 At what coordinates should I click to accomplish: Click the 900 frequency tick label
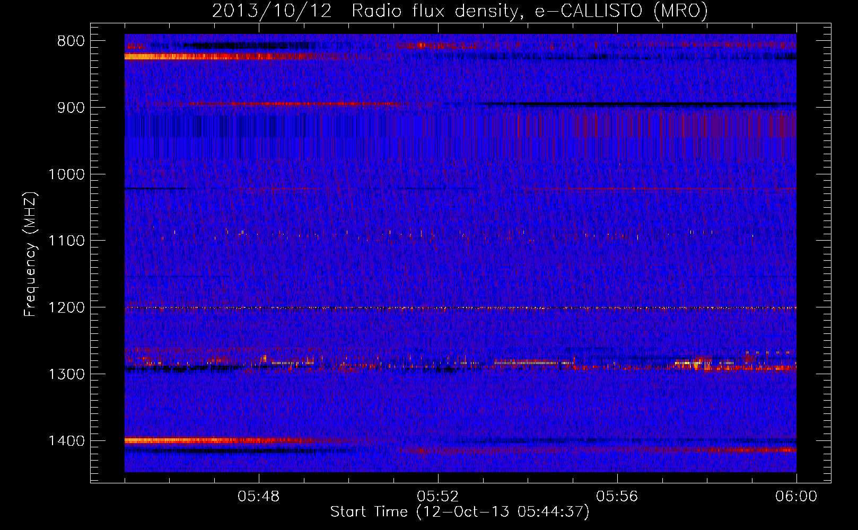71,108
